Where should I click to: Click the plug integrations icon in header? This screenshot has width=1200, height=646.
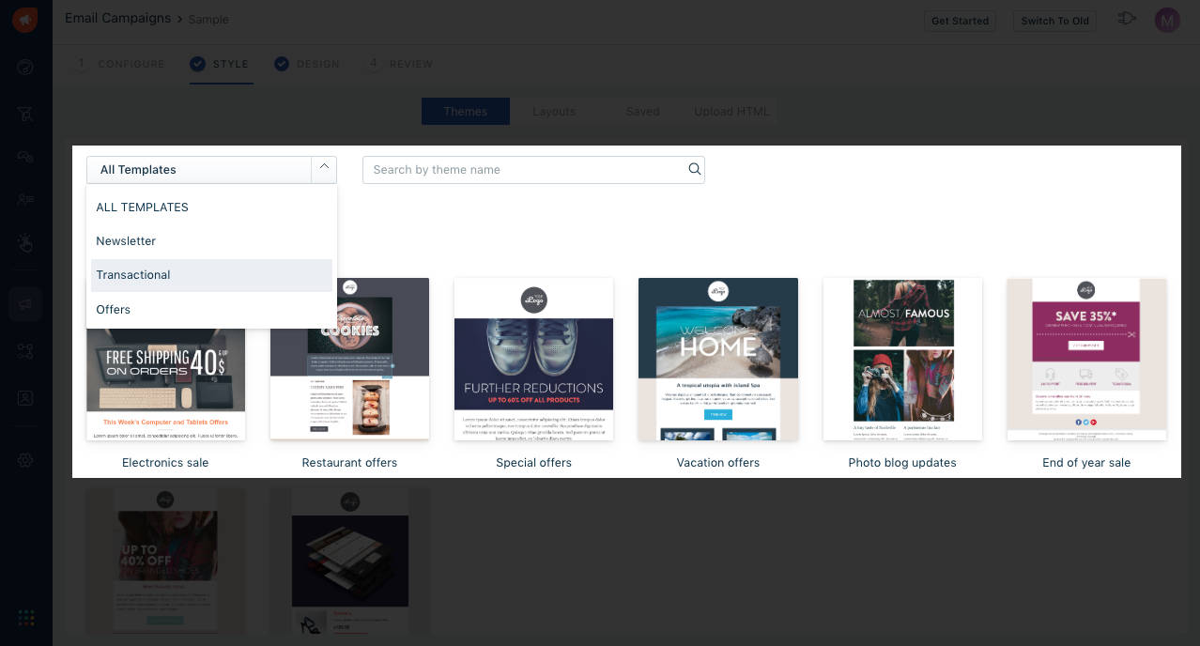(1127, 20)
